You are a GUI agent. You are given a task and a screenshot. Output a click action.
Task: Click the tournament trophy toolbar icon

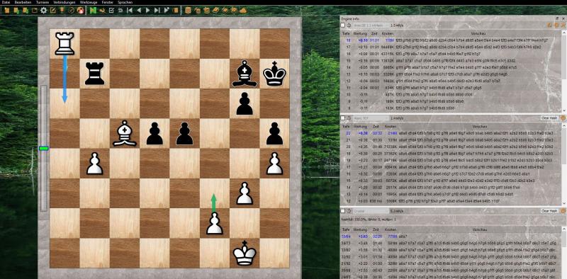(62, 11)
